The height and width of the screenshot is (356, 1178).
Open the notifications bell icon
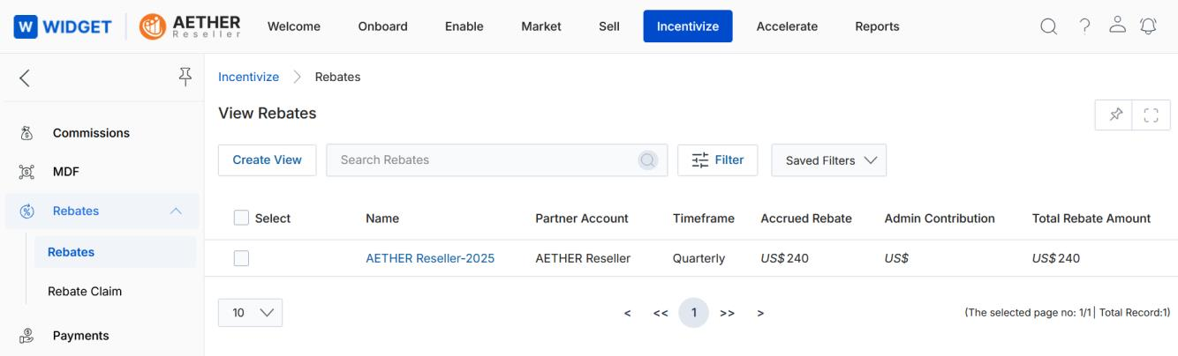pyautogui.click(x=1149, y=26)
